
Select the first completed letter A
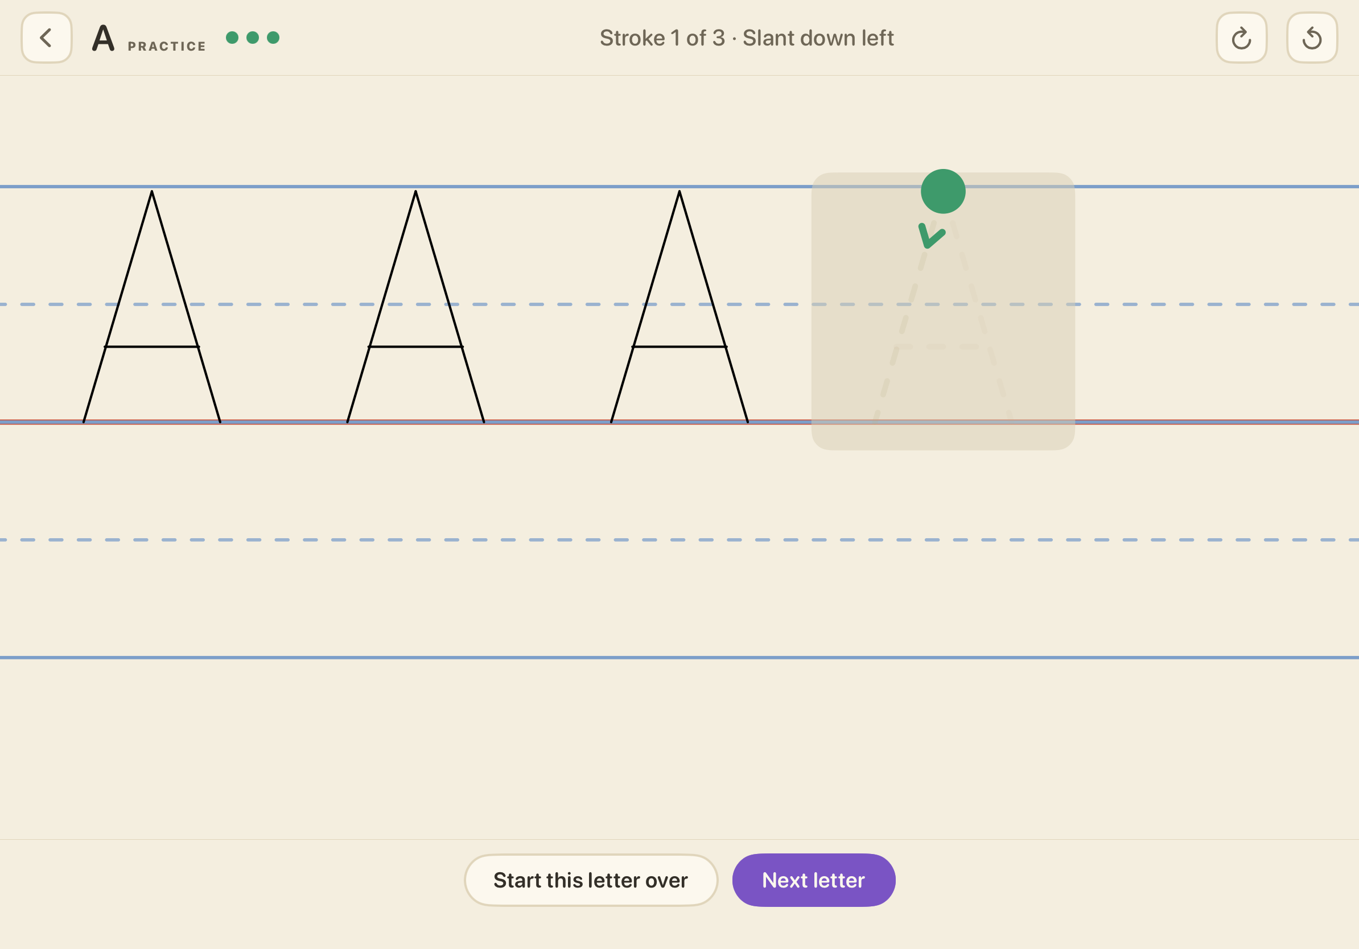click(x=152, y=307)
